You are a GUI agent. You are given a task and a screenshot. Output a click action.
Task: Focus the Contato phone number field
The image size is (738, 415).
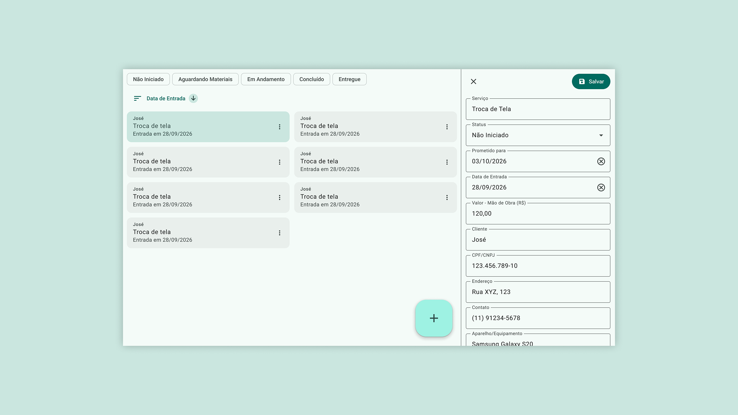538,318
